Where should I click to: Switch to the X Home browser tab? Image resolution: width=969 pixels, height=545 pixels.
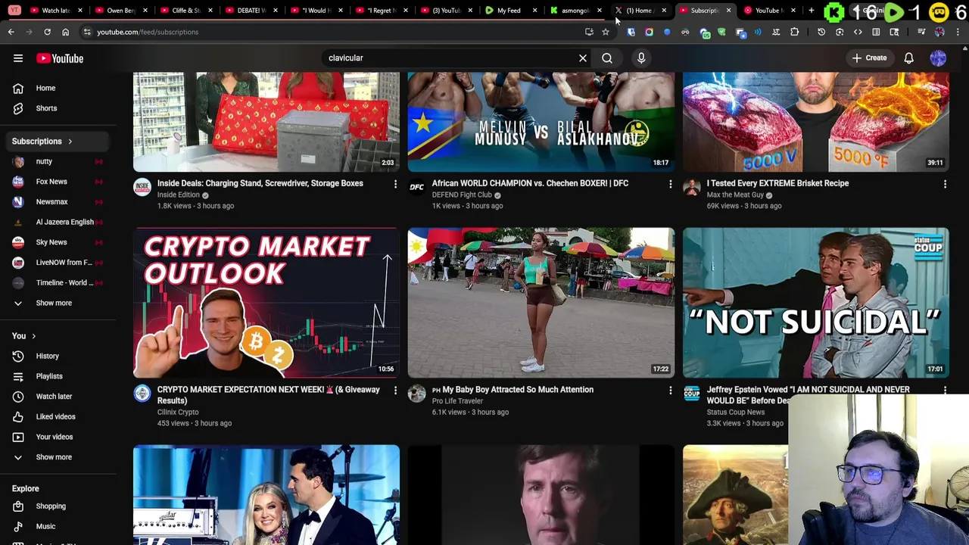click(640, 11)
